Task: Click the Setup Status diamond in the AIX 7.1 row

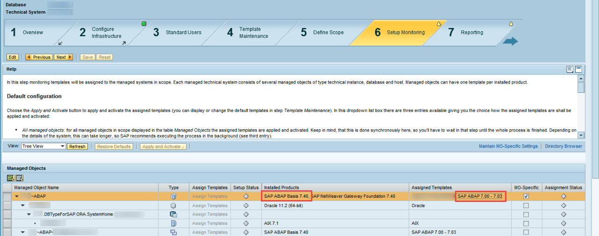Action: [246, 223]
